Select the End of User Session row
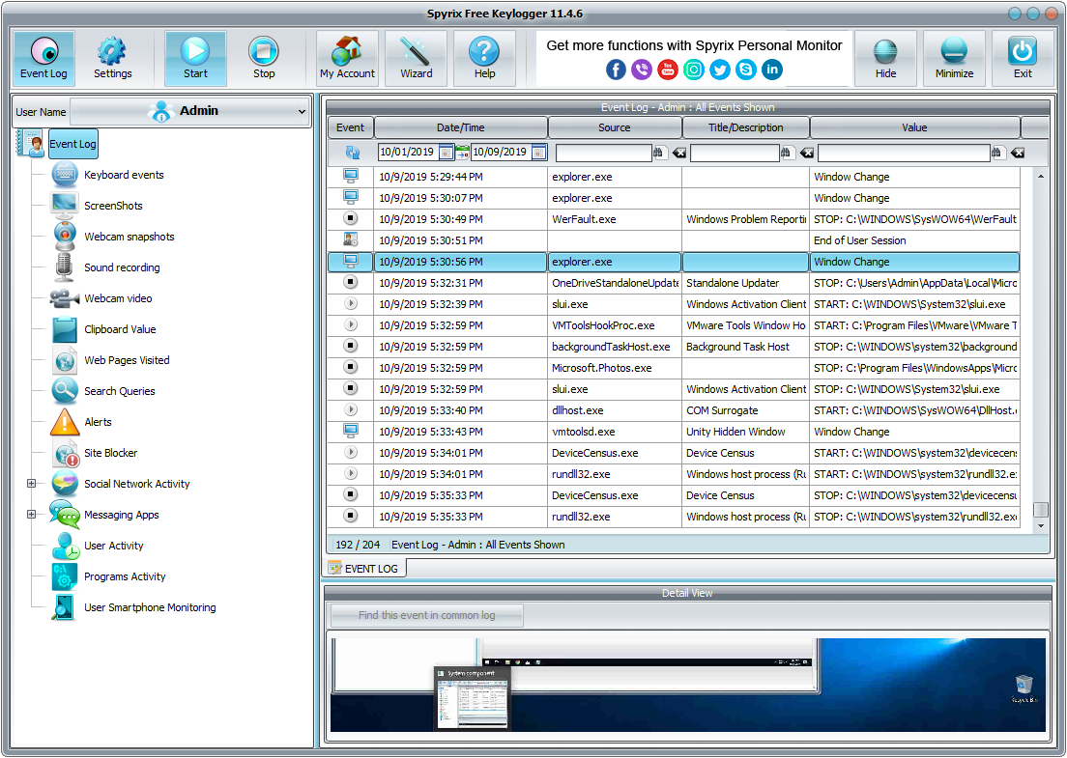1067x758 pixels. click(674, 240)
